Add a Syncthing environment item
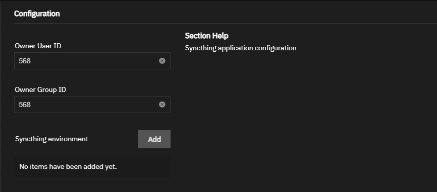The image size is (437, 192). (x=154, y=139)
